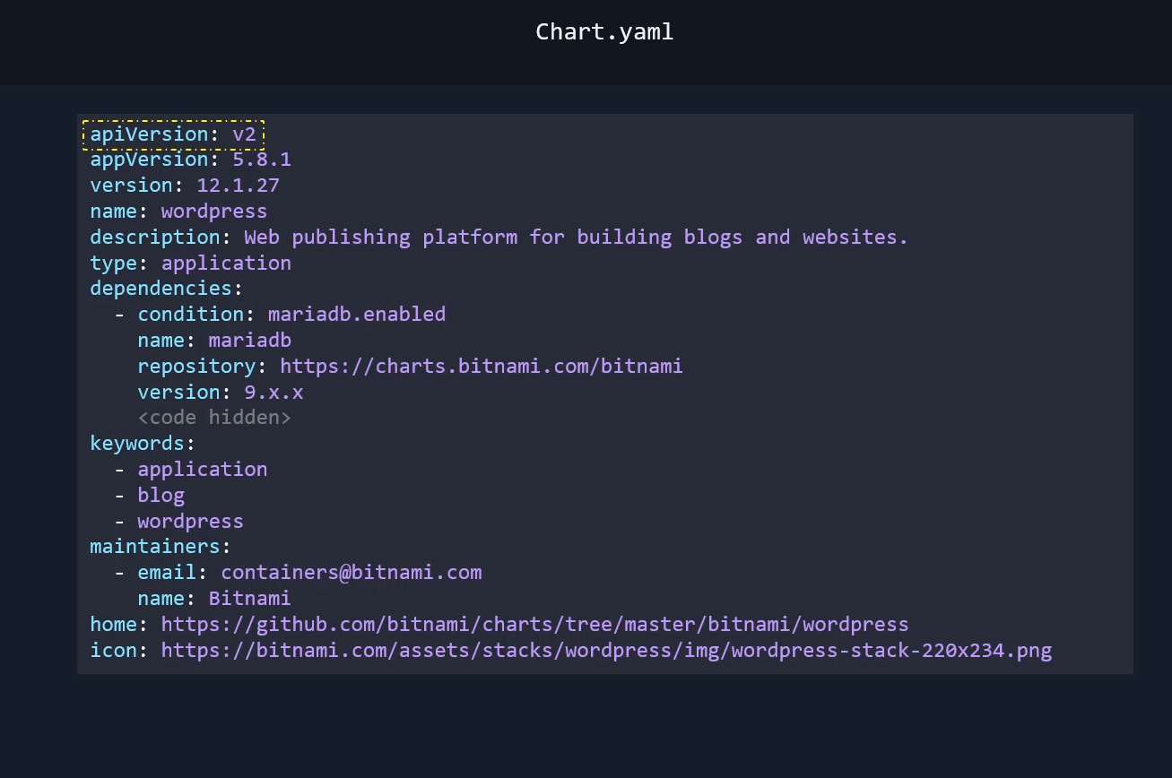Select the "apiVersion" key
The height and width of the screenshot is (778, 1172).
[149, 134]
